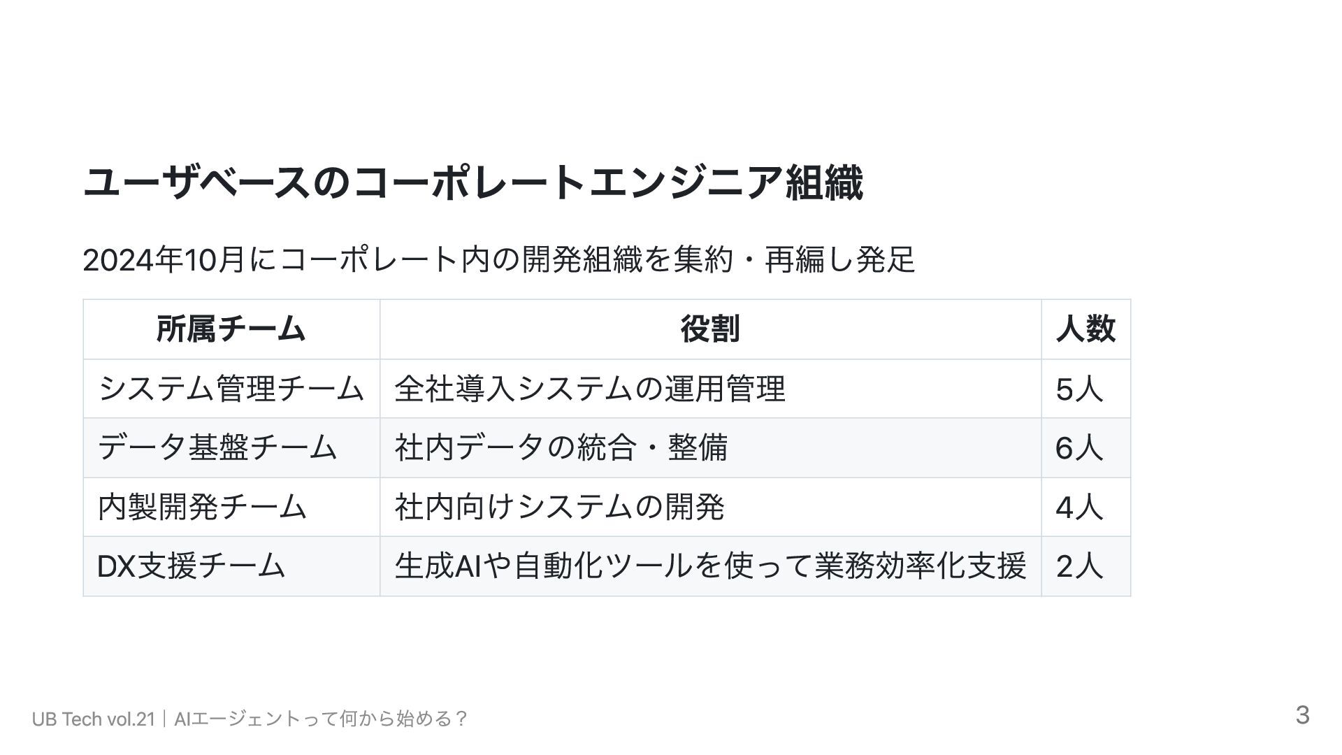Viewport: 1342px width, 755px height.
Task: Click the 全社導入システムの運用管理 role cell
Action: (x=711, y=389)
